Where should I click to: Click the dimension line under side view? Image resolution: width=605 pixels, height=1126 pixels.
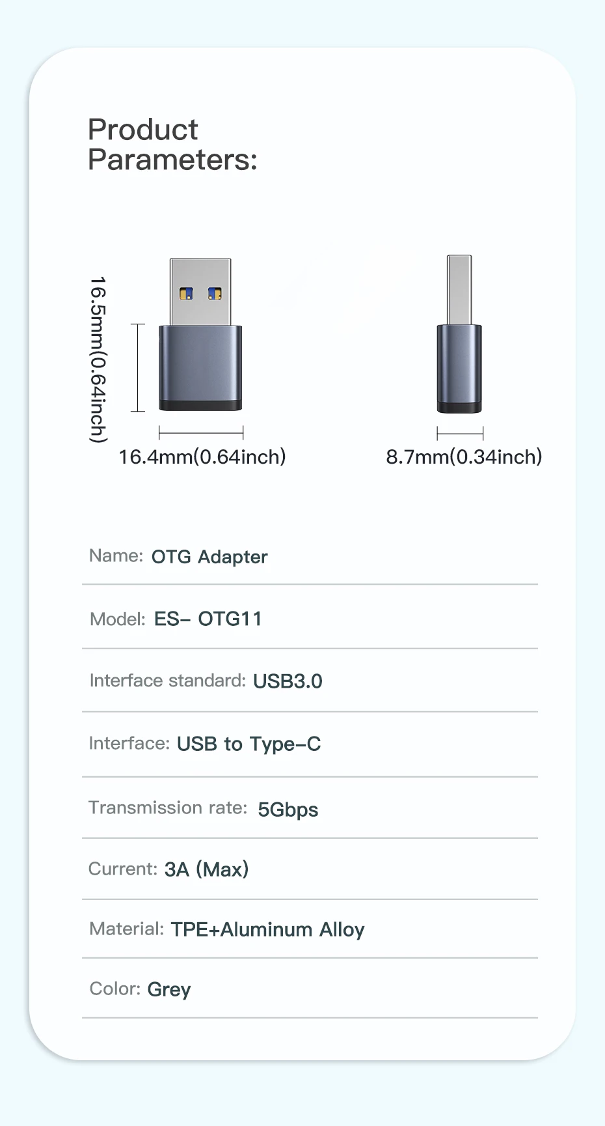pos(460,433)
